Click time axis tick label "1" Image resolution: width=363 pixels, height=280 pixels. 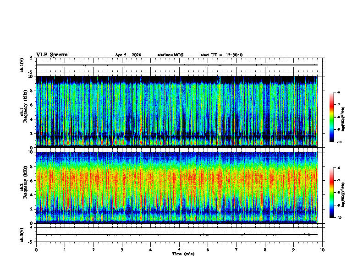65,250
